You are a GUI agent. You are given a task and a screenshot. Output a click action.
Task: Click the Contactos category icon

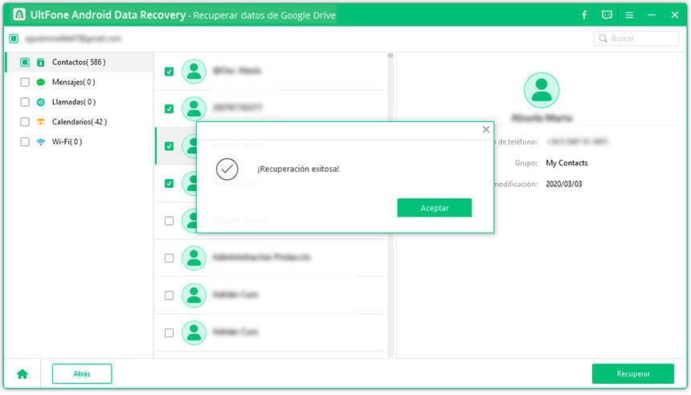(x=40, y=62)
